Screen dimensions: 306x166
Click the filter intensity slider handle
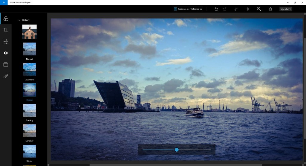177,150
